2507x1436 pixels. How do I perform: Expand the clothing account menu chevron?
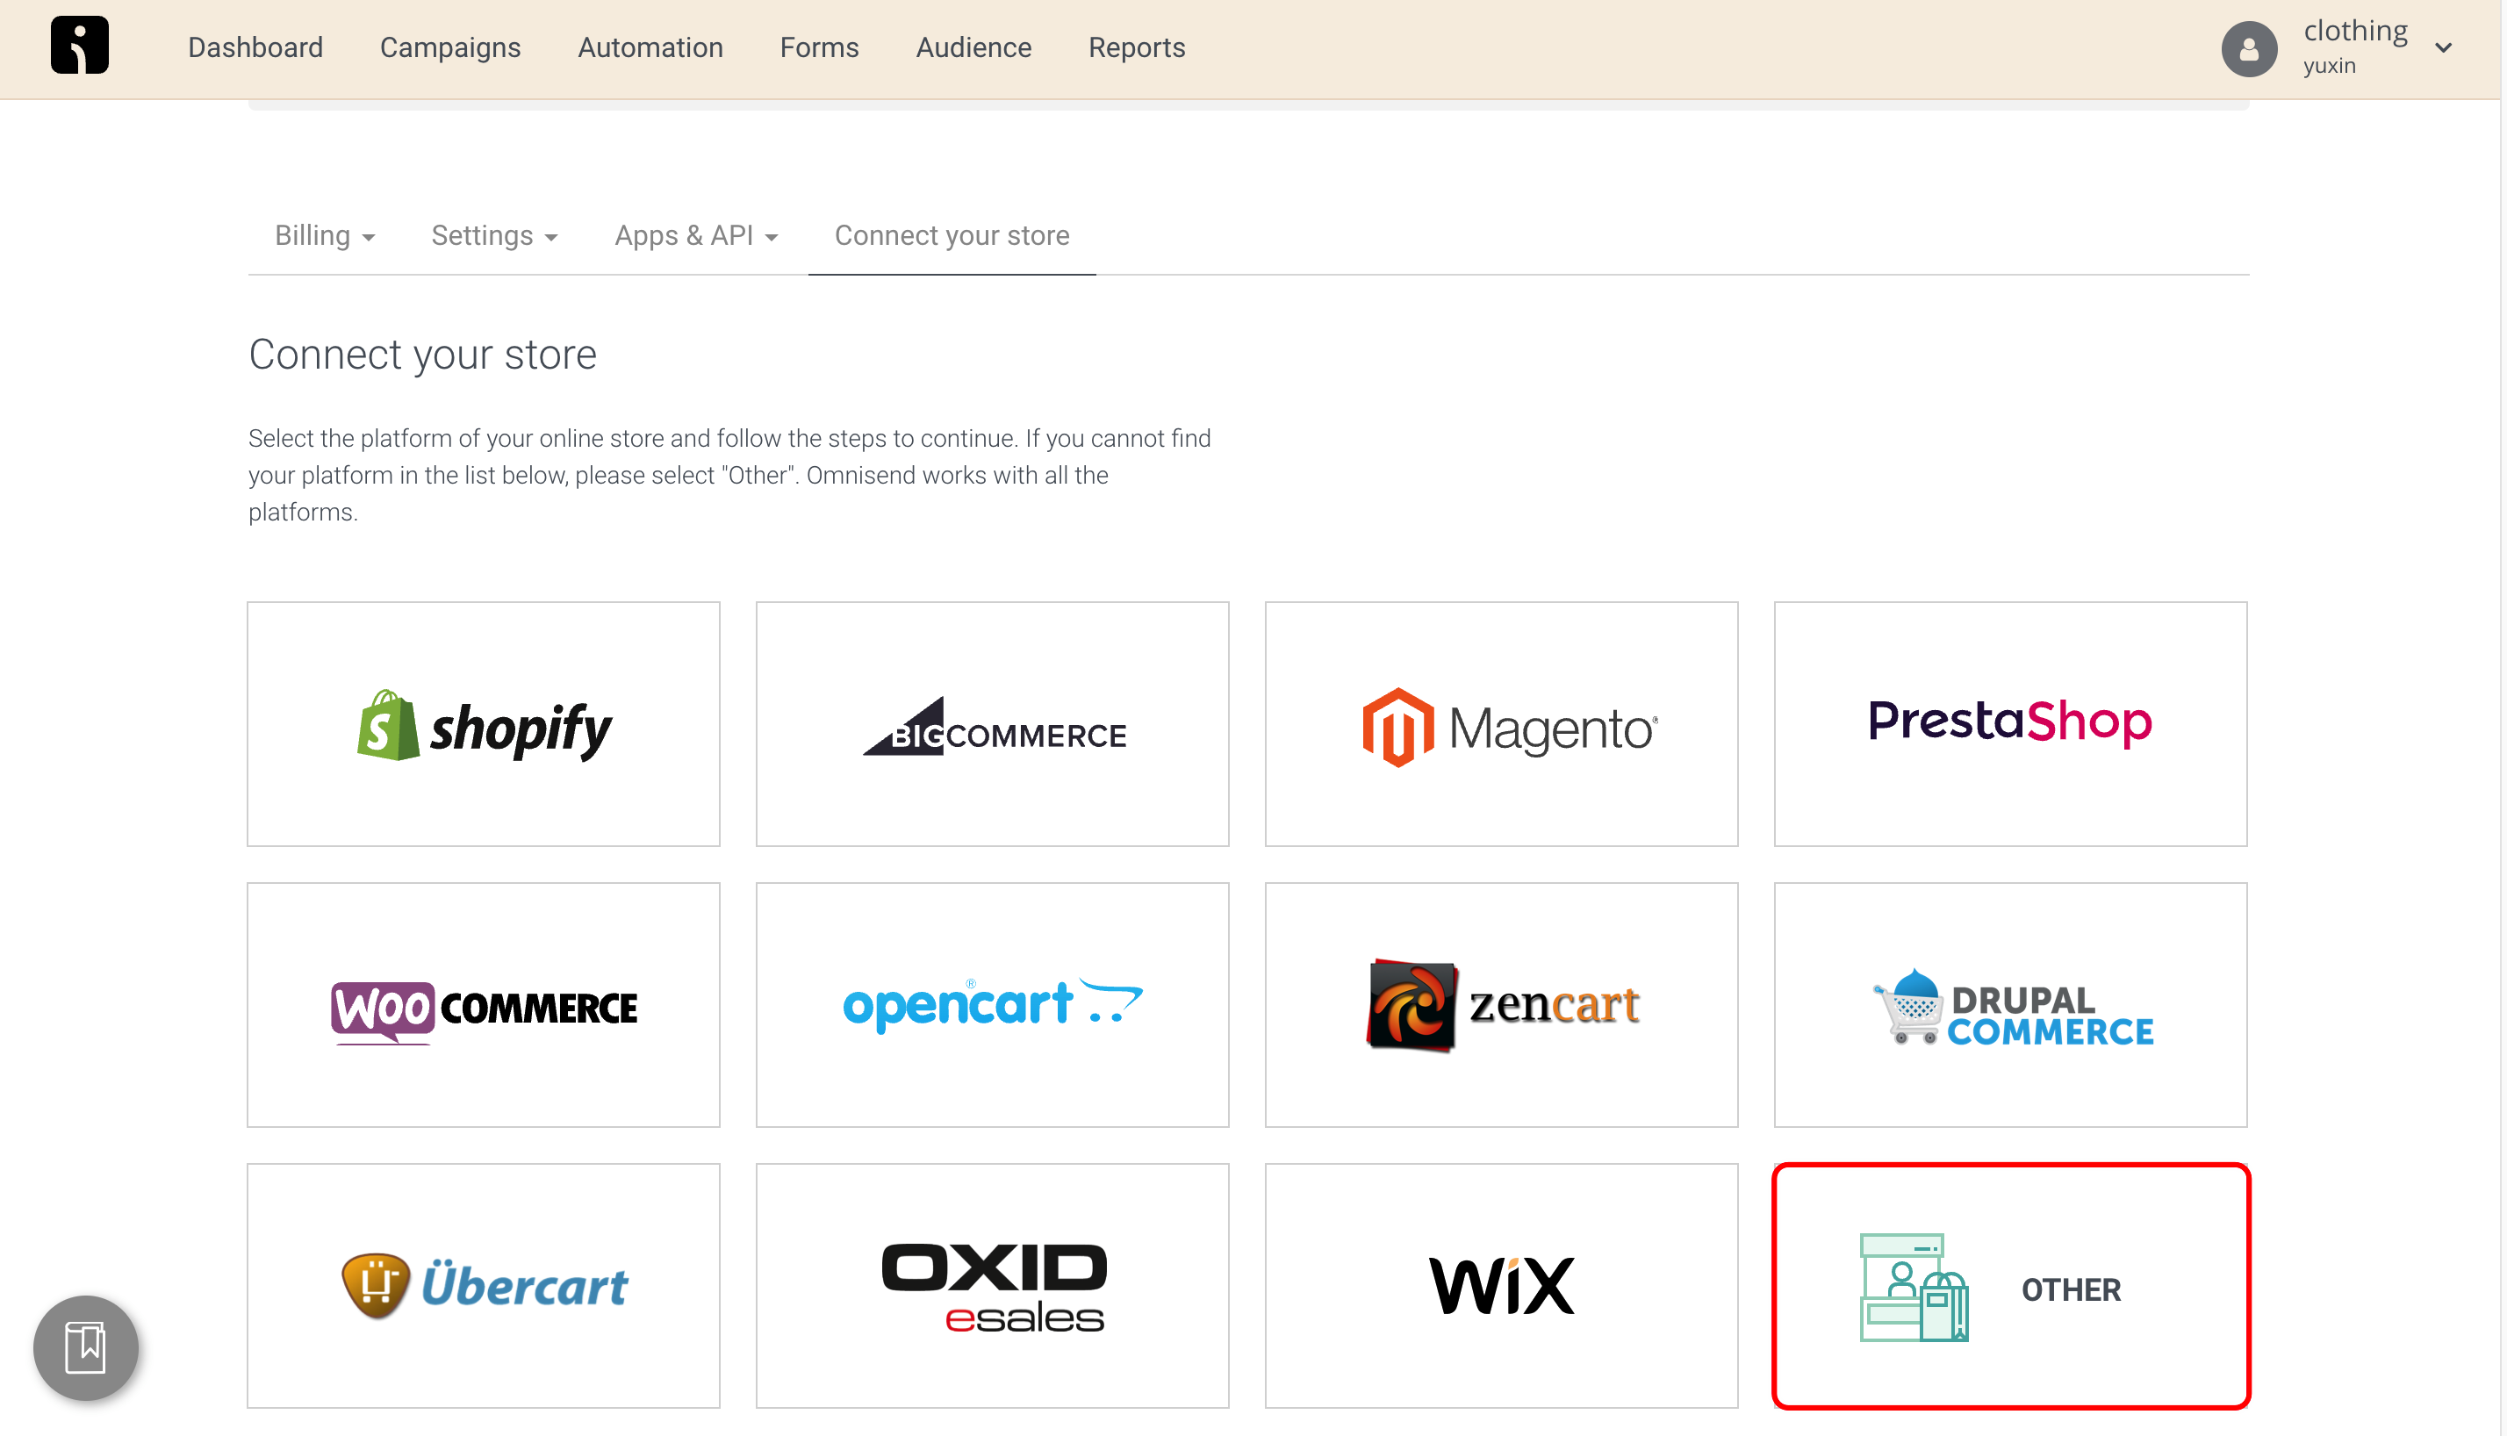pos(2443,48)
